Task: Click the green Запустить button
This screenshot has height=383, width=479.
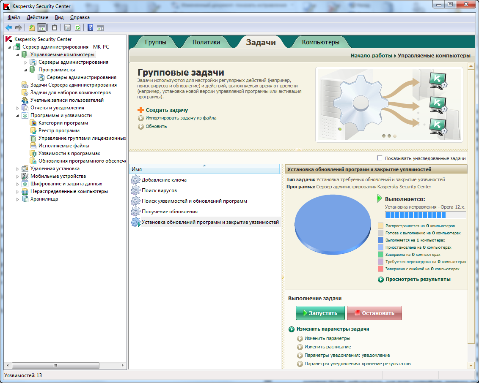Action: (320, 313)
